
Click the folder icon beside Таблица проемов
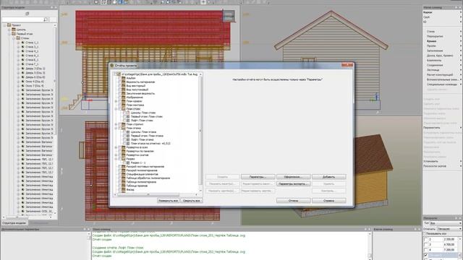pos(124,186)
